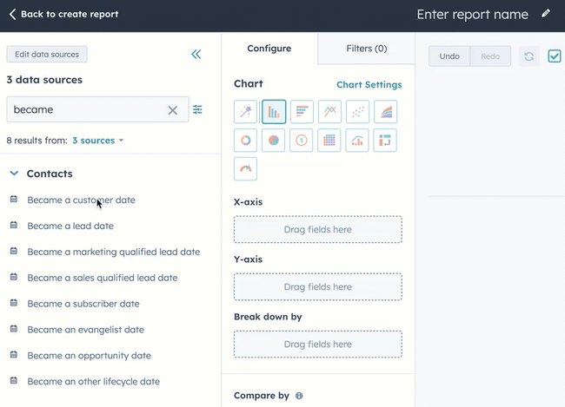565x407 pixels.
Task: Pick the magic wand auto chart
Action: pos(246,111)
